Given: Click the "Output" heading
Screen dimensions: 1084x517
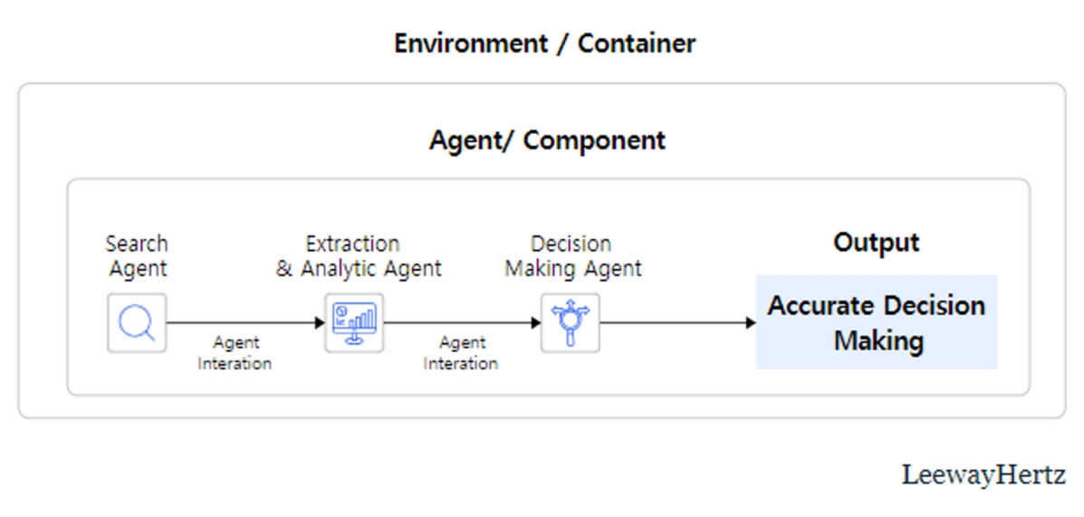Looking at the screenshot, I should [876, 243].
